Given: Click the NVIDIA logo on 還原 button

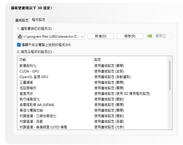Looking at the screenshot, I should (150, 36).
